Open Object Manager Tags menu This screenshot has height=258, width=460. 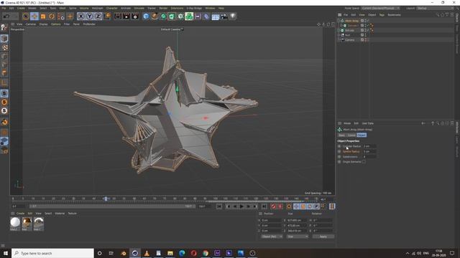pos(382,15)
